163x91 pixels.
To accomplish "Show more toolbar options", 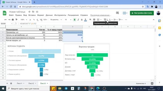I will coord(126,20).
